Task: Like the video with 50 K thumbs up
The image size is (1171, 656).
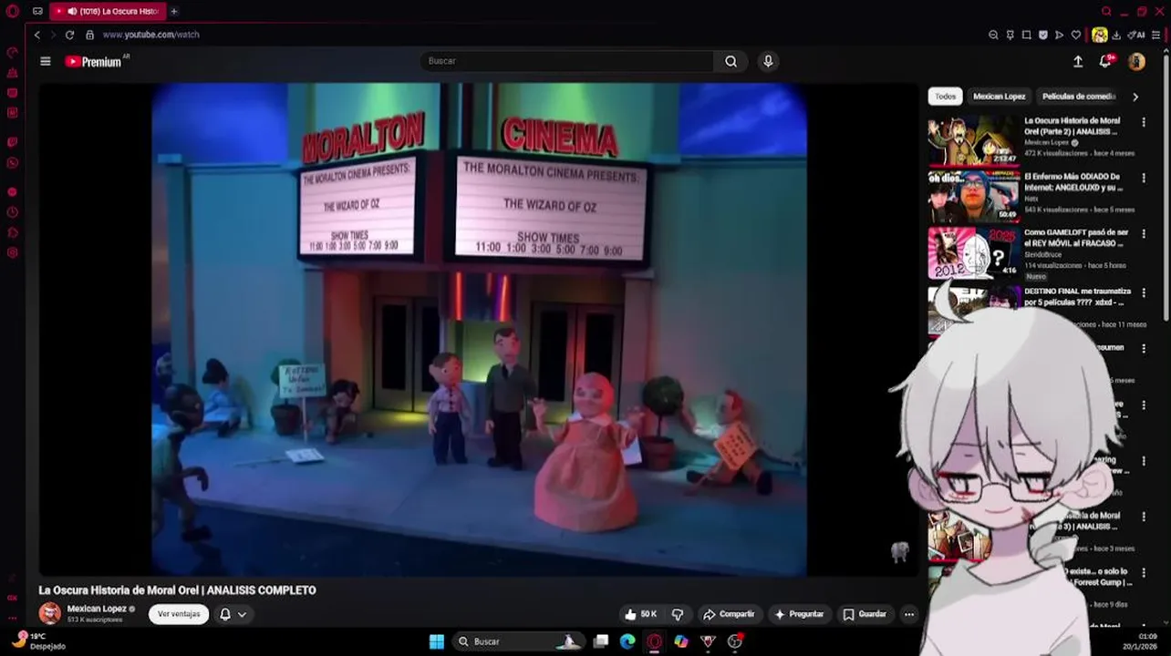Action: pos(640,614)
